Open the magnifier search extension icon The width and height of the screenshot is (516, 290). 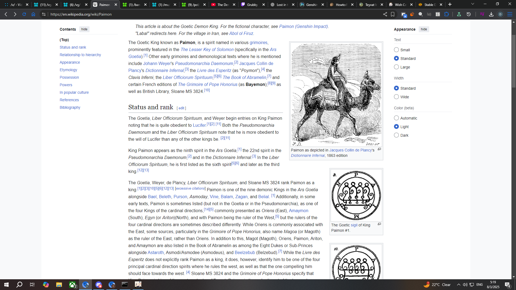point(421,14)
